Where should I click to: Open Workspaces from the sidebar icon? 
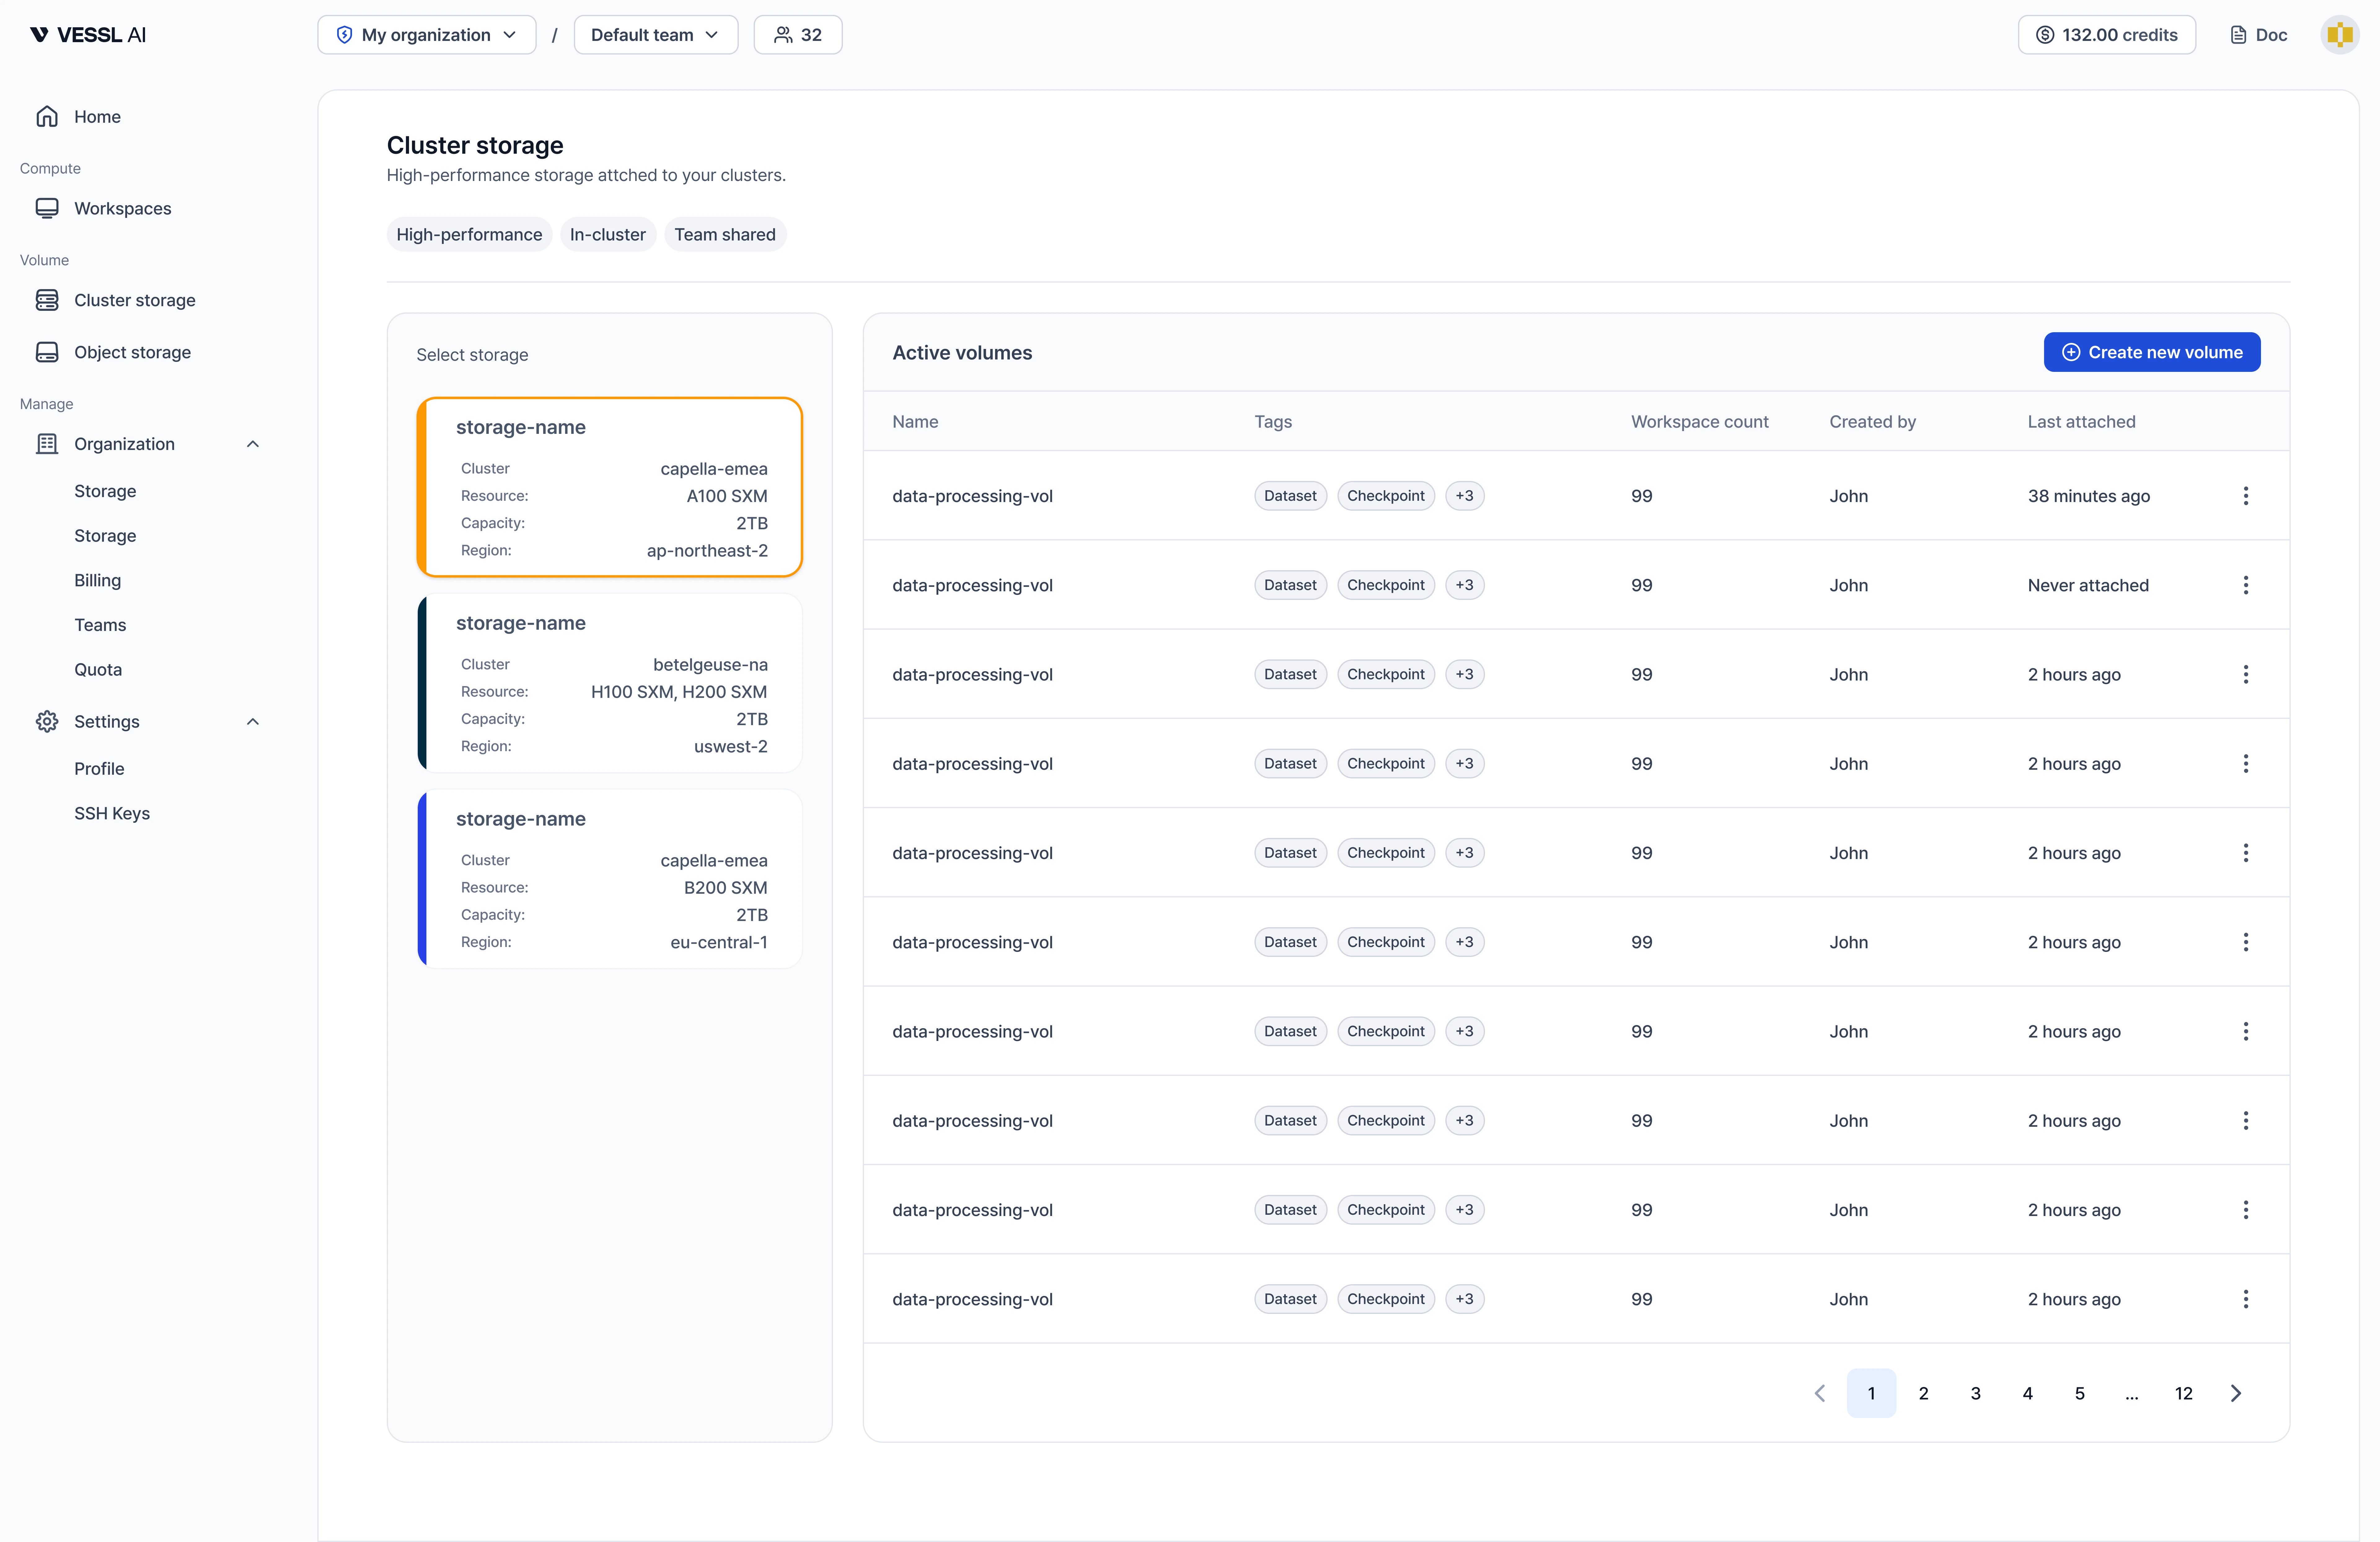pyautogui.click(x=47, y=208)
